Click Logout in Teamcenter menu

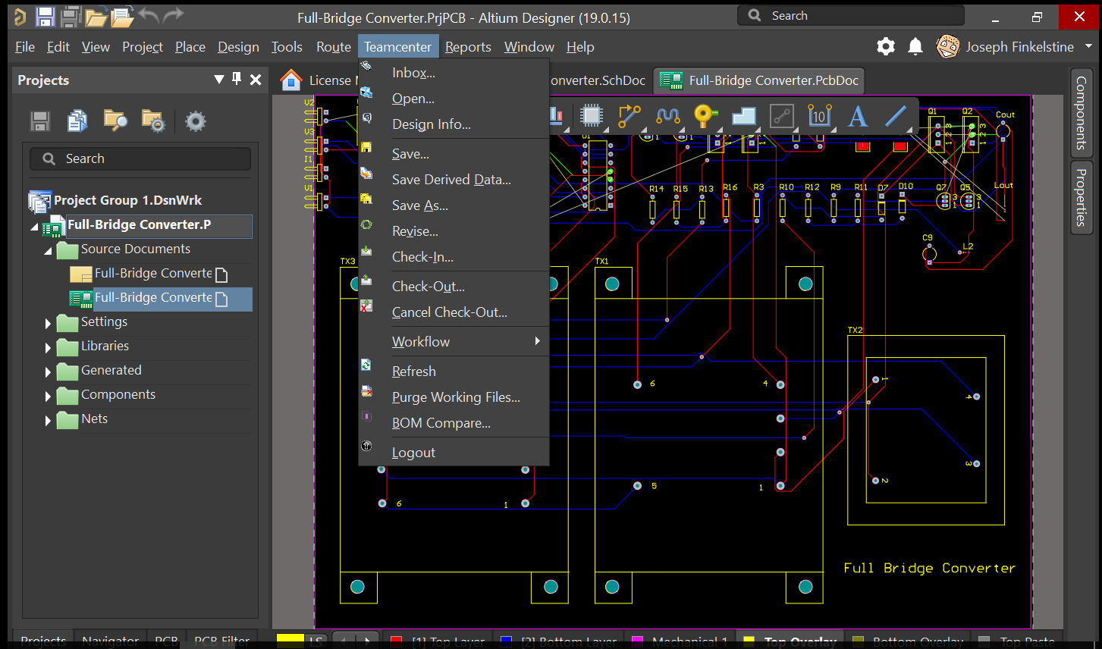[454, 453]
